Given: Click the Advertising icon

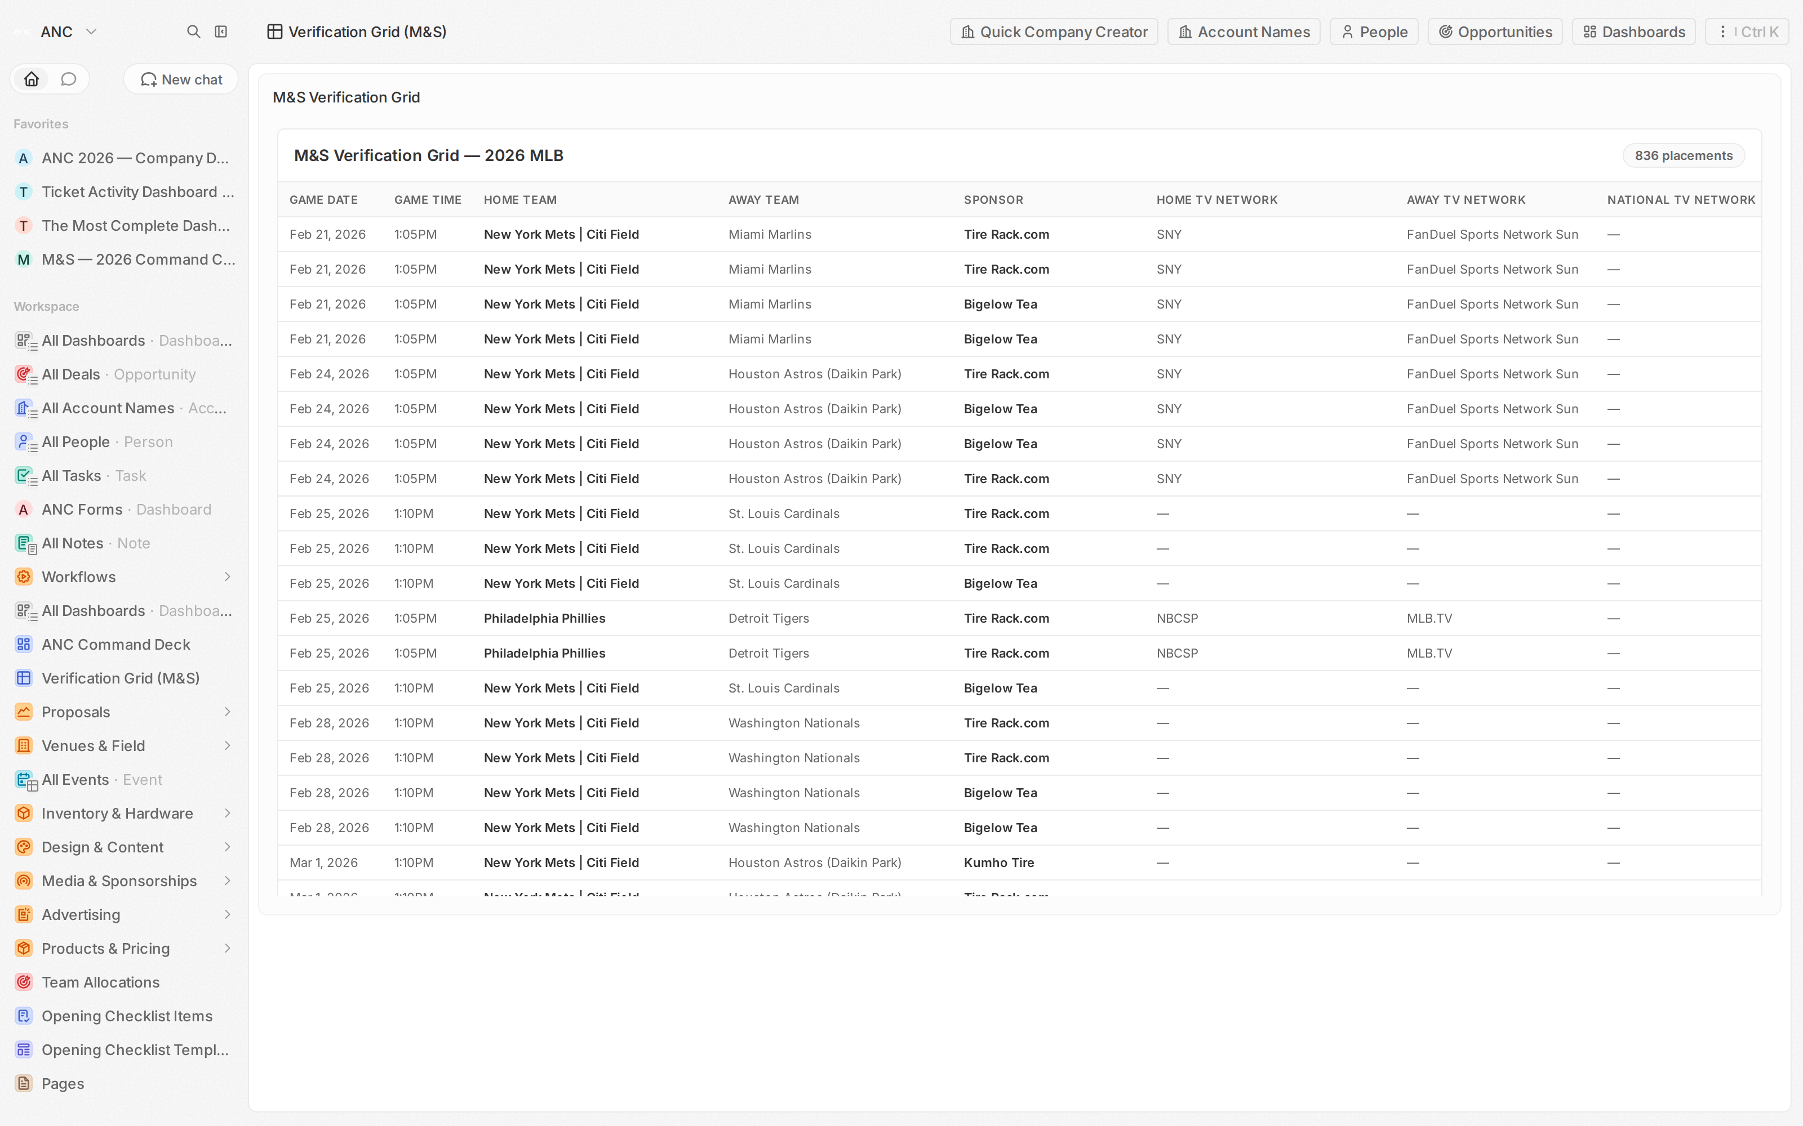Looking at the screenshot, I should click(x=24, y=914).
